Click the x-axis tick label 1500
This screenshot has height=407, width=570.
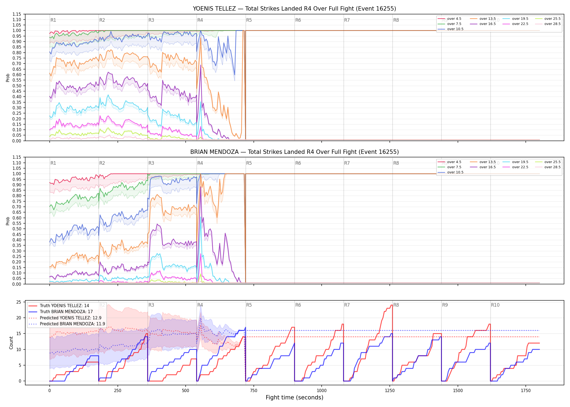click(x=458, y=390)
